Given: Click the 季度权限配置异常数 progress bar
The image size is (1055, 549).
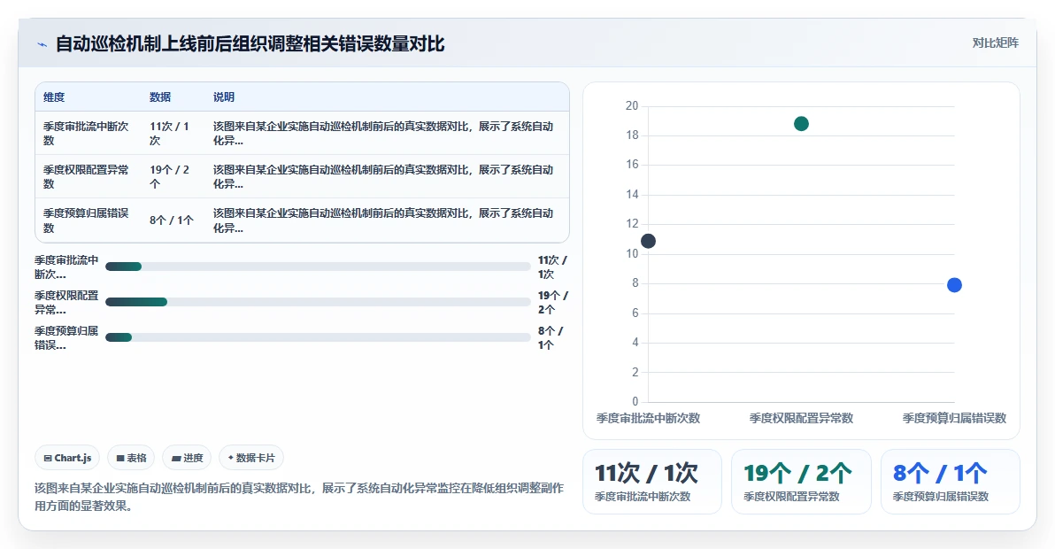Looking at the screenshot, I should [x=318, y=302].
